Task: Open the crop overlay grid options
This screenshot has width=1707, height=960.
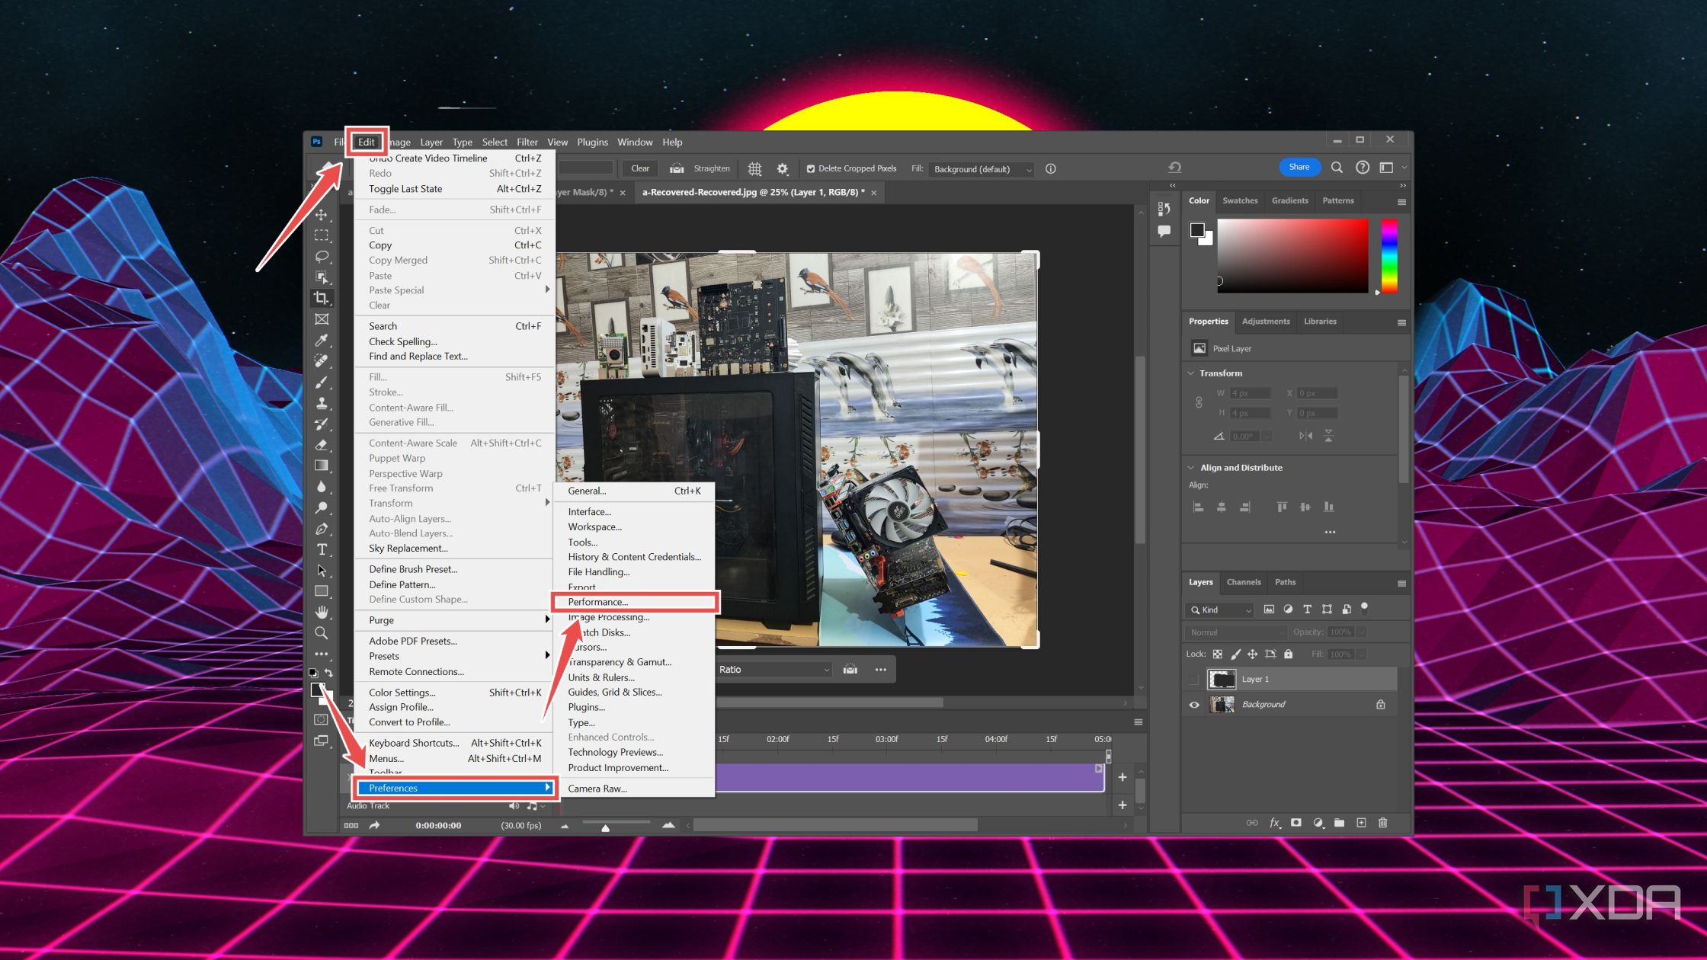Action: point(754,168)
